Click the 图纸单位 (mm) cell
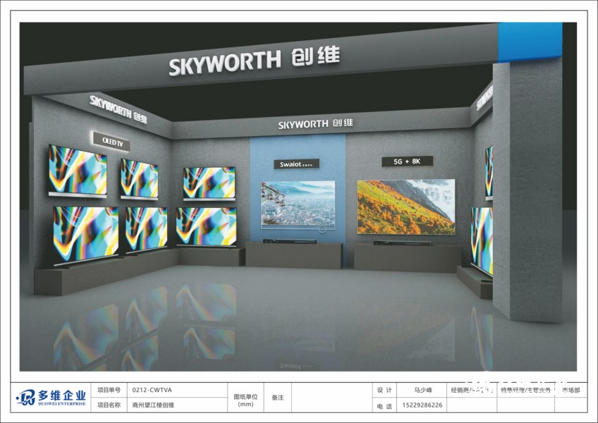This screenshot has height=423, width=598. 245,398
